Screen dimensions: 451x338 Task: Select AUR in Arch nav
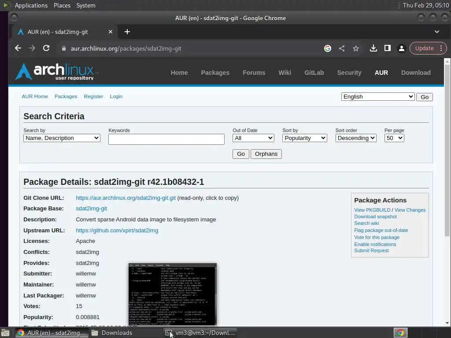point(381,73)
